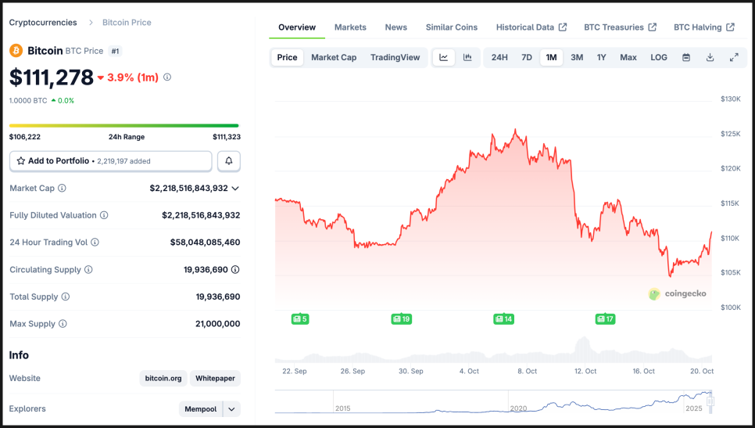Click the price alert bell icon
Image resolution: width=755 pixels, height=428 pixels.
pyautogui.click(x=229, y=161)
